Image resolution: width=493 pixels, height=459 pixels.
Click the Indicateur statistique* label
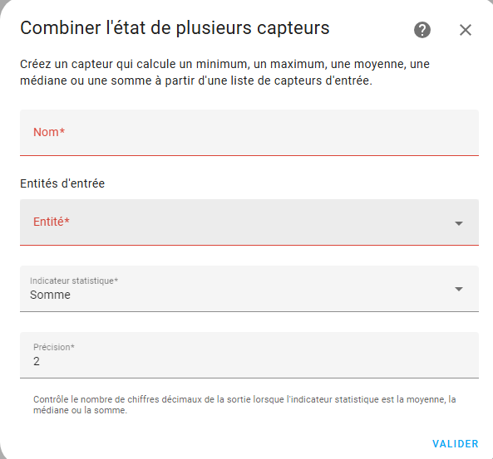click(x=74, y=281)
